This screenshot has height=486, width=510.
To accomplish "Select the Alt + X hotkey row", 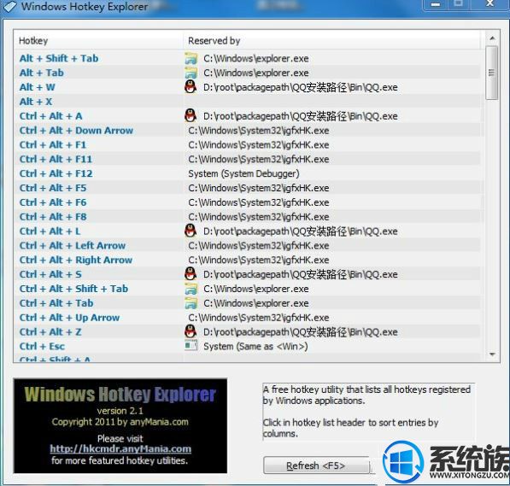I will click(x=247, y=102).
